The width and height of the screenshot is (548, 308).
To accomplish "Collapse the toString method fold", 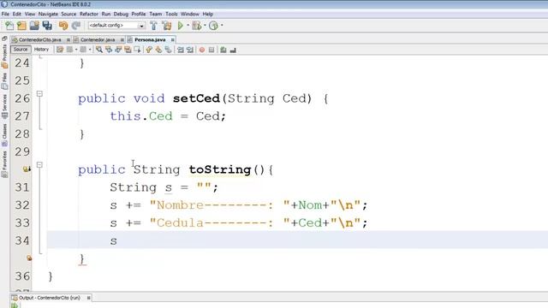I will point(39,164).
